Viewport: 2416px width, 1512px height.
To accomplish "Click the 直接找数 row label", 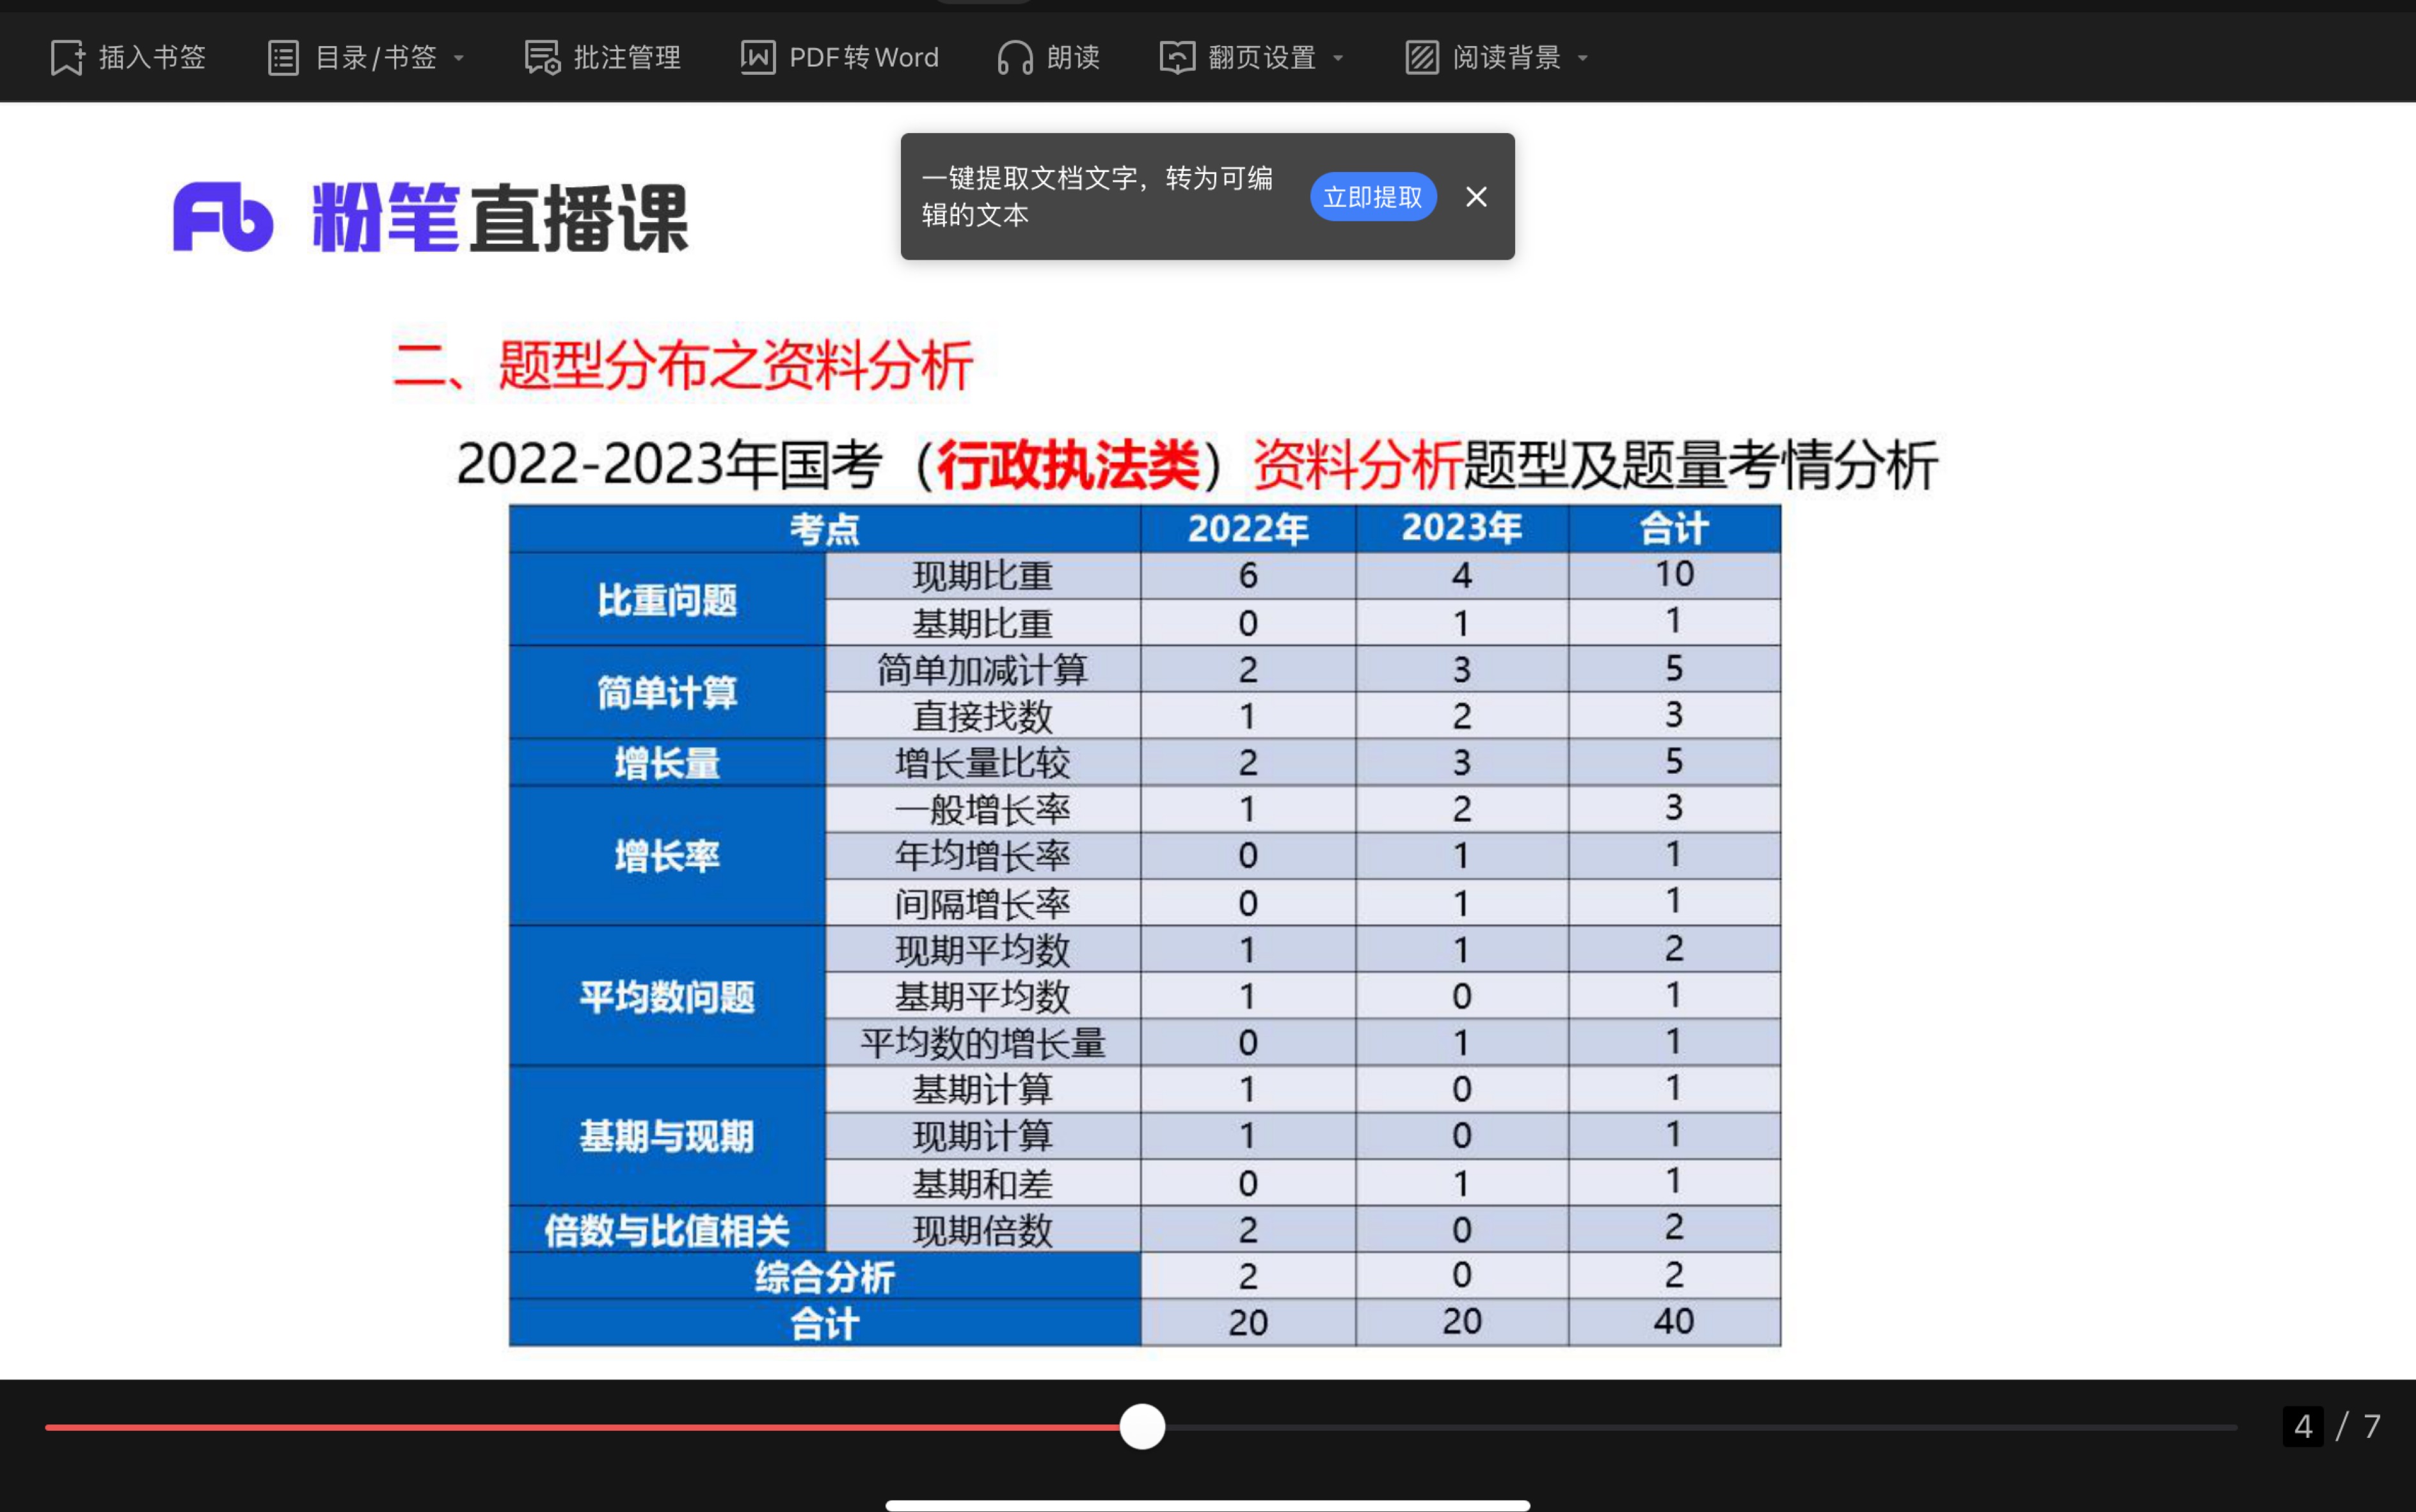I will (x=982, y=716).
